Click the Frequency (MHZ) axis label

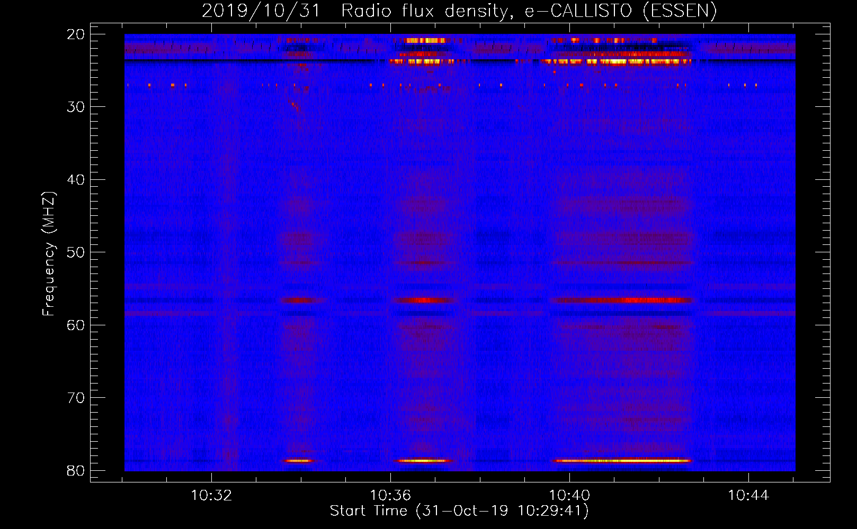click(49, 253)
